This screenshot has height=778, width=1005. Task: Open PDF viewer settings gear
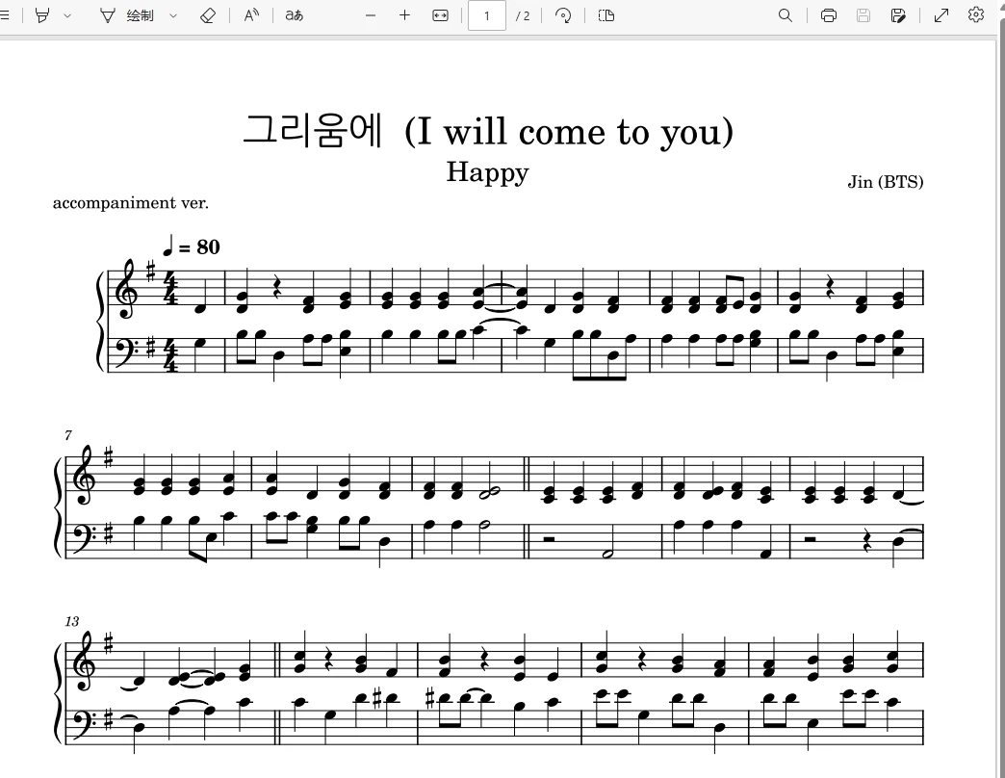coord(976,14)
